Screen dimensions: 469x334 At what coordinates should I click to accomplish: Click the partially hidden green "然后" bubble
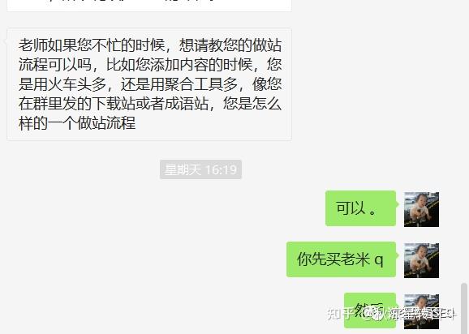(x=370, y=310)
